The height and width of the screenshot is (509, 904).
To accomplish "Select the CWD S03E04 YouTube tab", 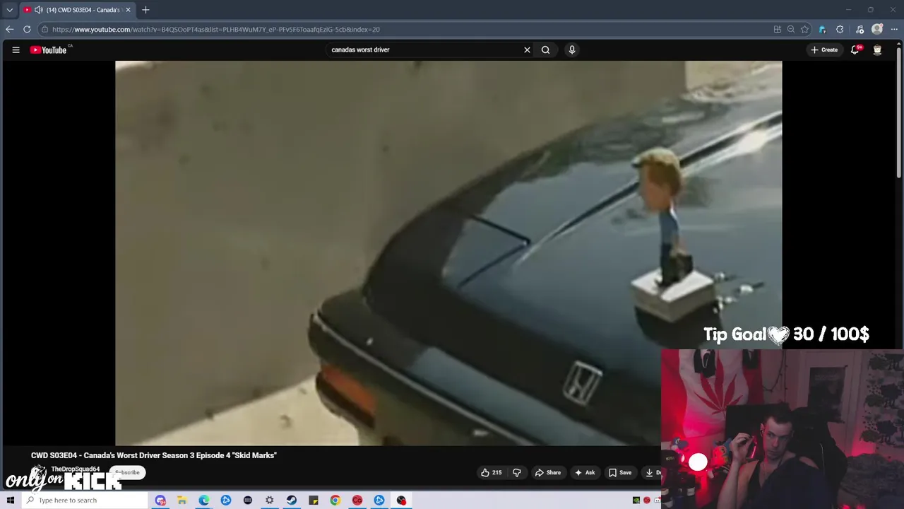I will point(76,10).
